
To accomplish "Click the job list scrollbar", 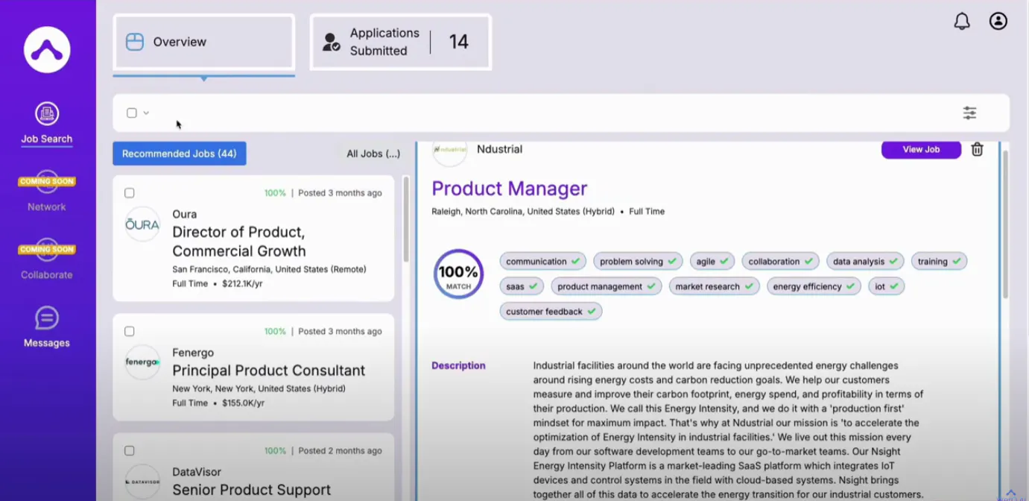I will tap(406, 220).
